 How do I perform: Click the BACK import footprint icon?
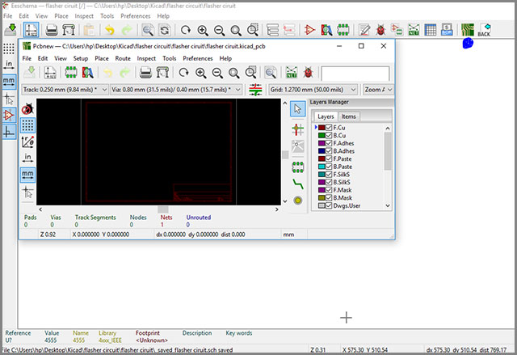(x=485, y=30)
